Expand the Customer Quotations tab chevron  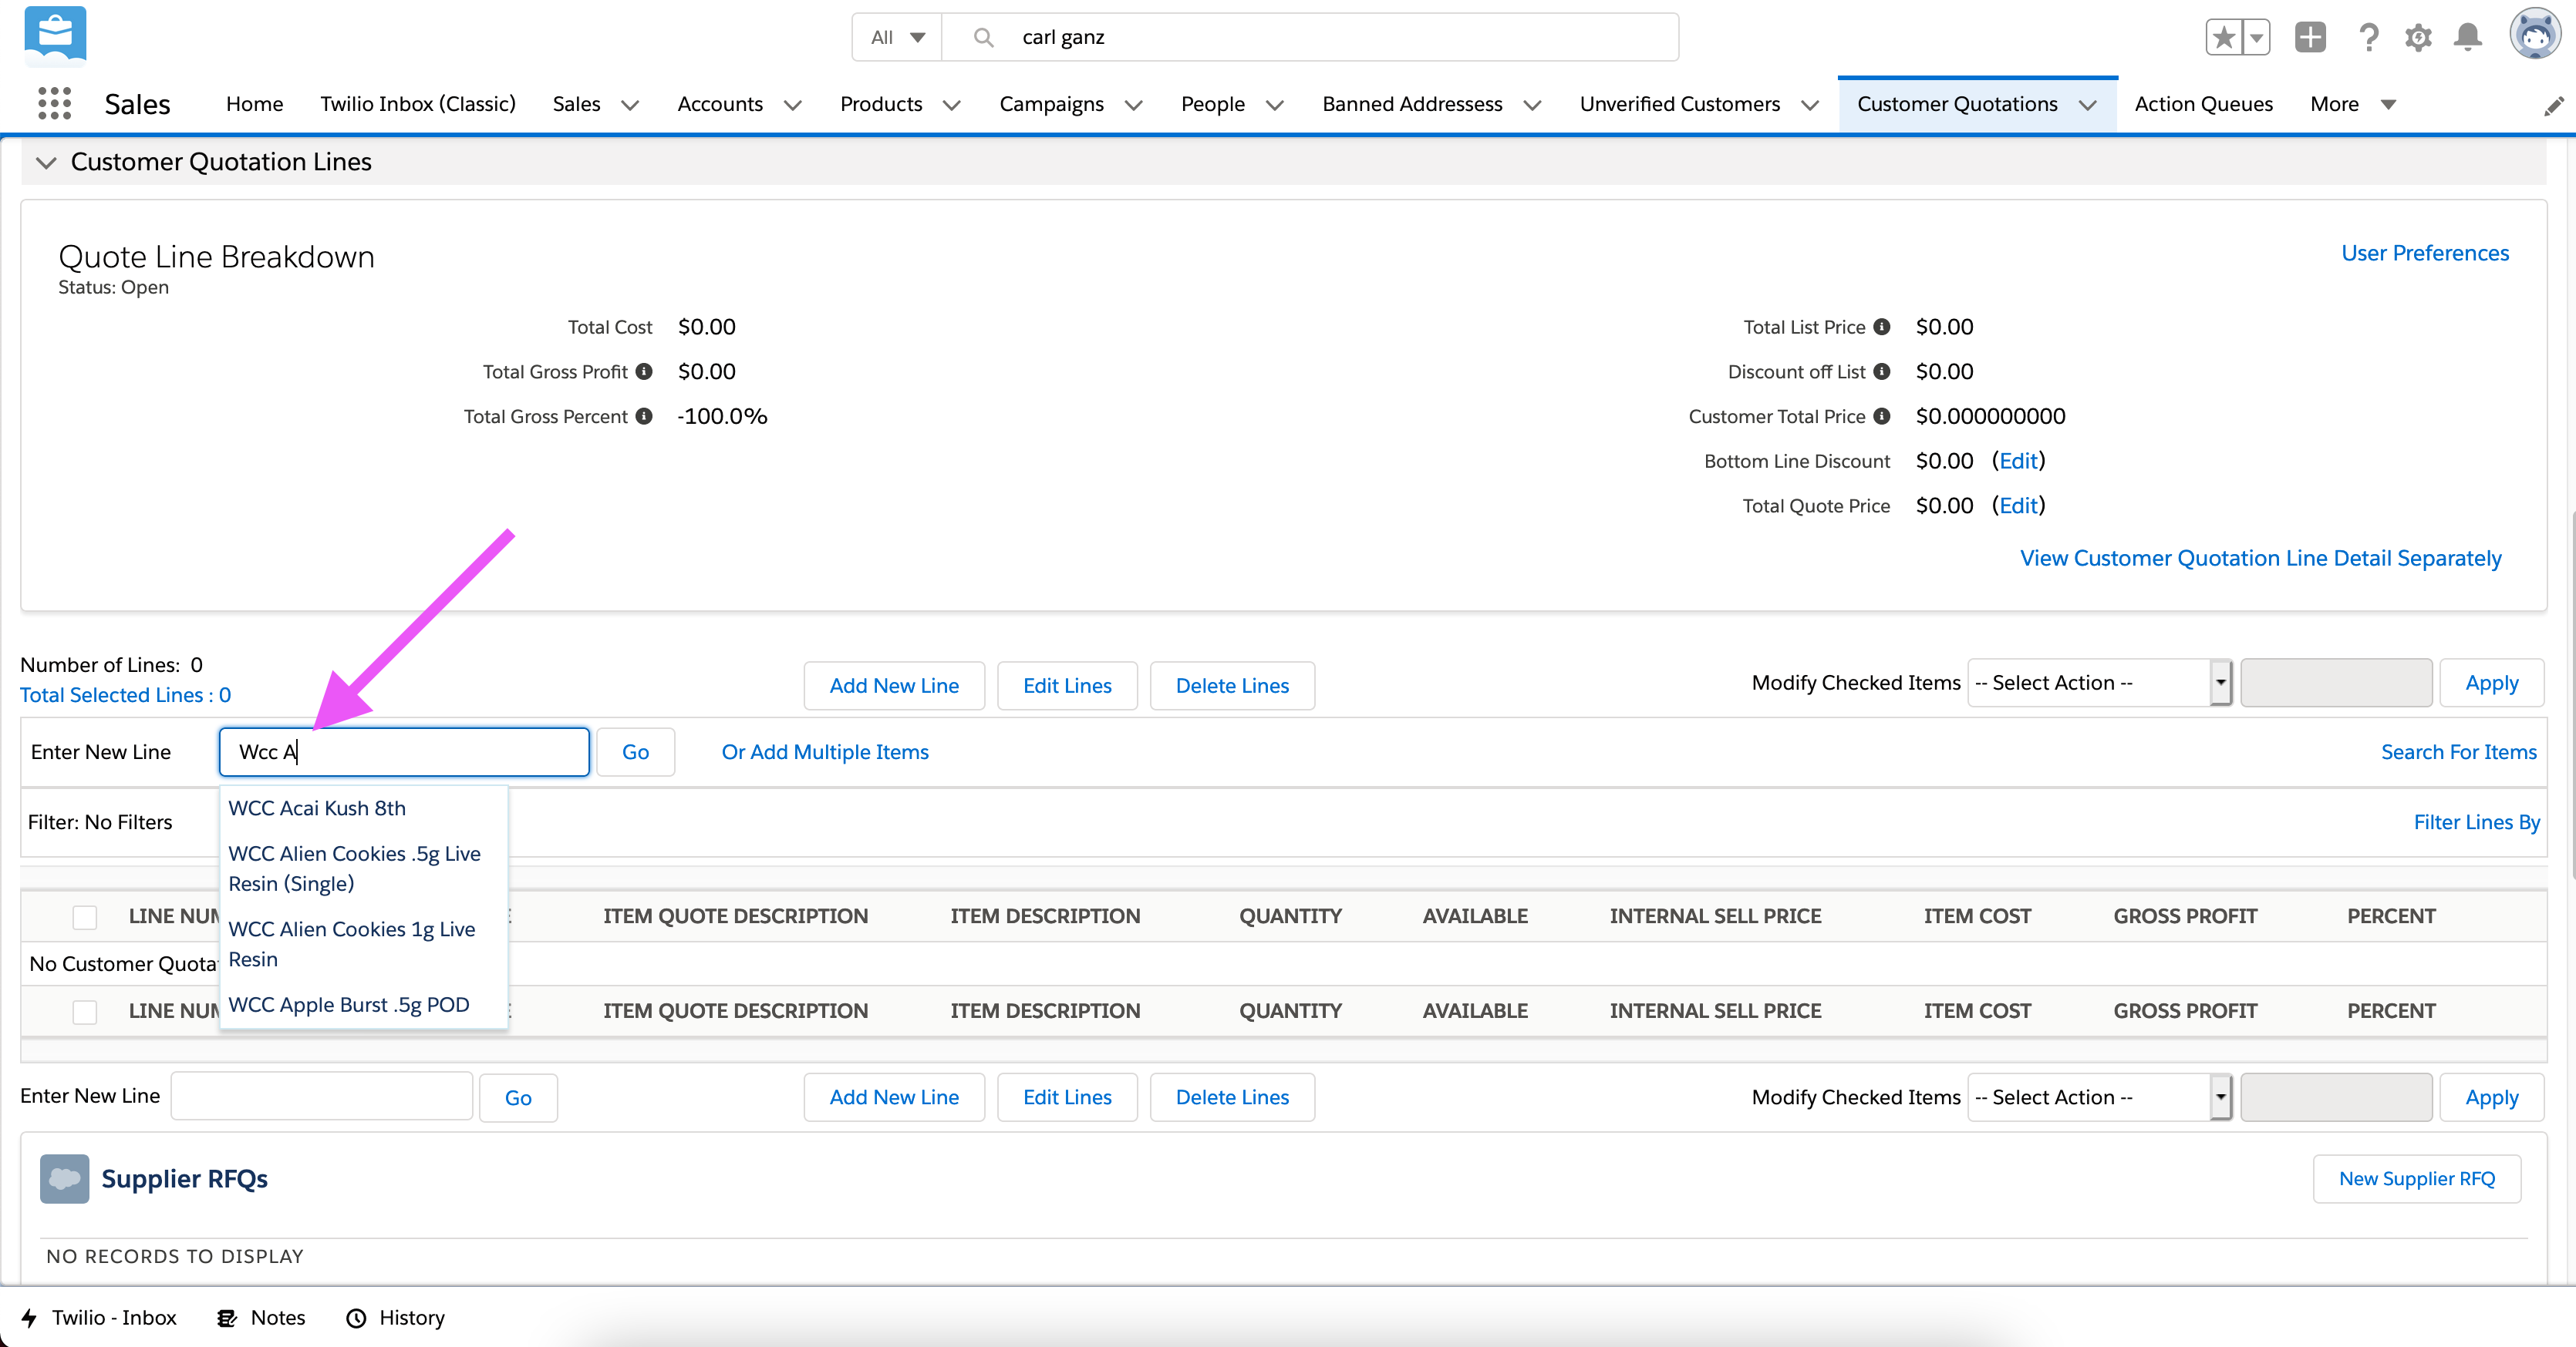[2087, 104]
